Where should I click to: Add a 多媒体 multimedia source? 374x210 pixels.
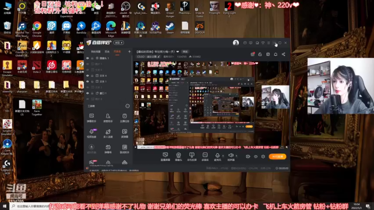(205, 157)
